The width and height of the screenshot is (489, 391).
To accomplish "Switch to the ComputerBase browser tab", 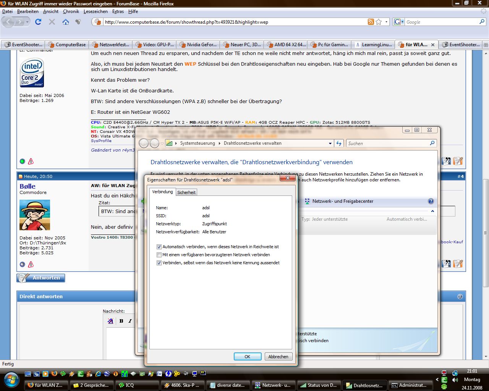I will (x=67, y=45).
